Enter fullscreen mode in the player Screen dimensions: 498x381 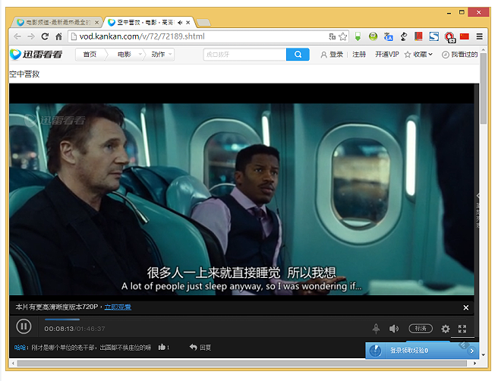point(462,329)
